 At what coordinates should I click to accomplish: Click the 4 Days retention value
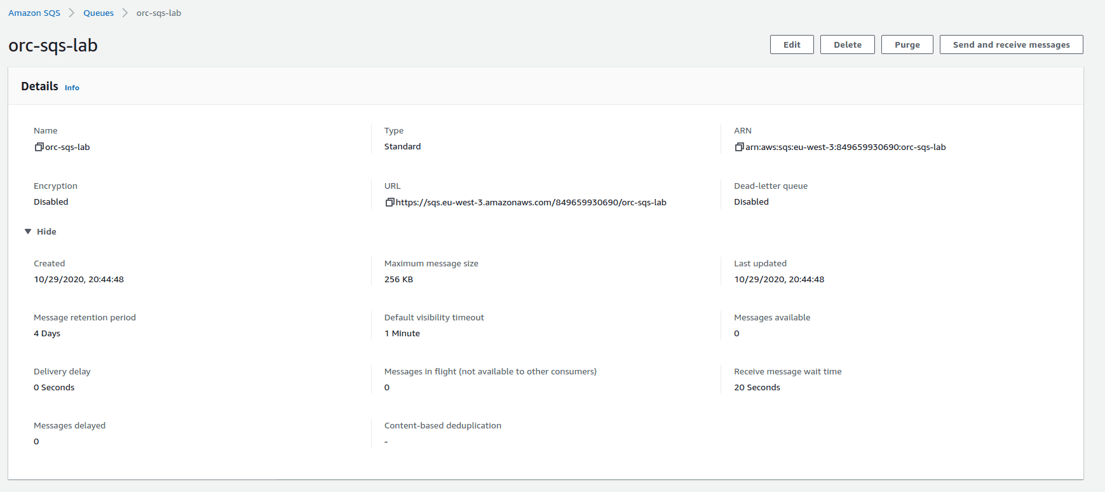[x=47, y=333]
